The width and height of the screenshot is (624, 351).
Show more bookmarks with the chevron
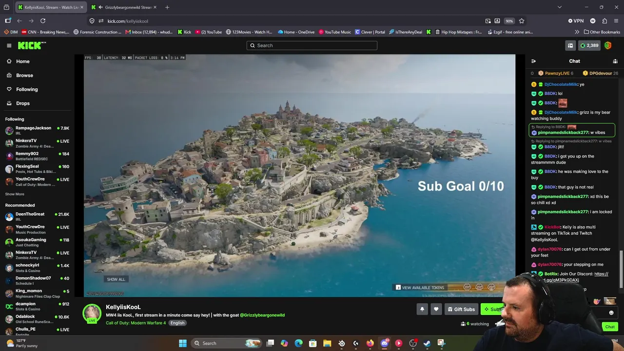tap(577, 32)
